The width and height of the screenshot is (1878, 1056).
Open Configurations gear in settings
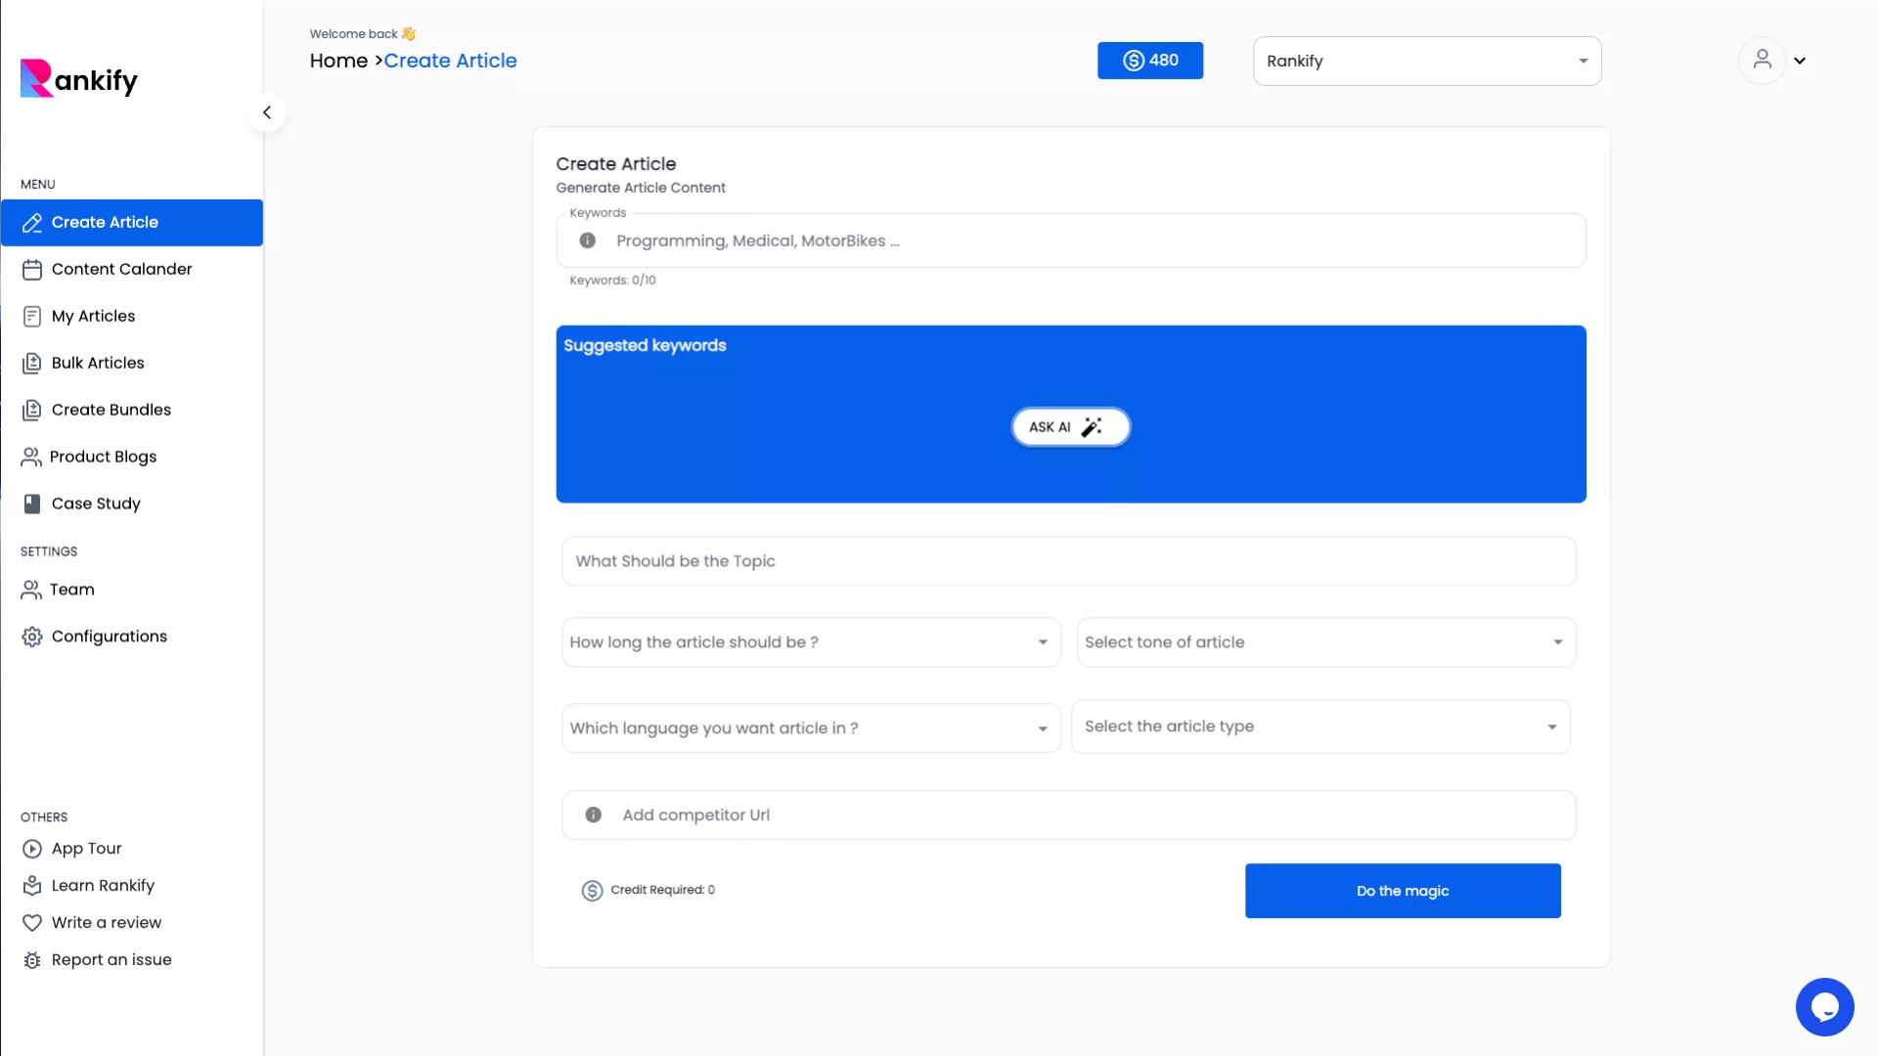coord(32,637)
